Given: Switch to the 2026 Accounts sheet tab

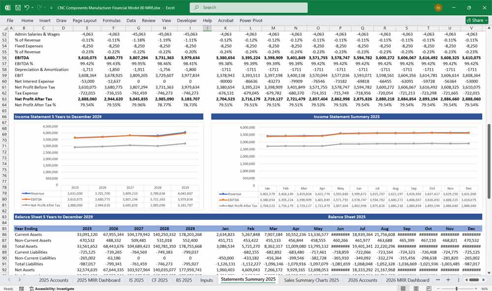Looking at the screenshot, I should (x=363, y=280).
